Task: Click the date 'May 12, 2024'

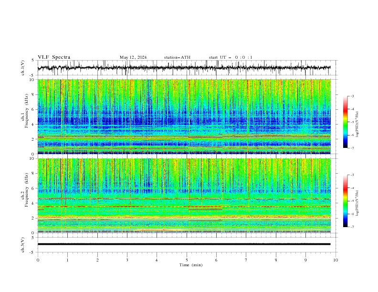Action: [x=133, y=57]
